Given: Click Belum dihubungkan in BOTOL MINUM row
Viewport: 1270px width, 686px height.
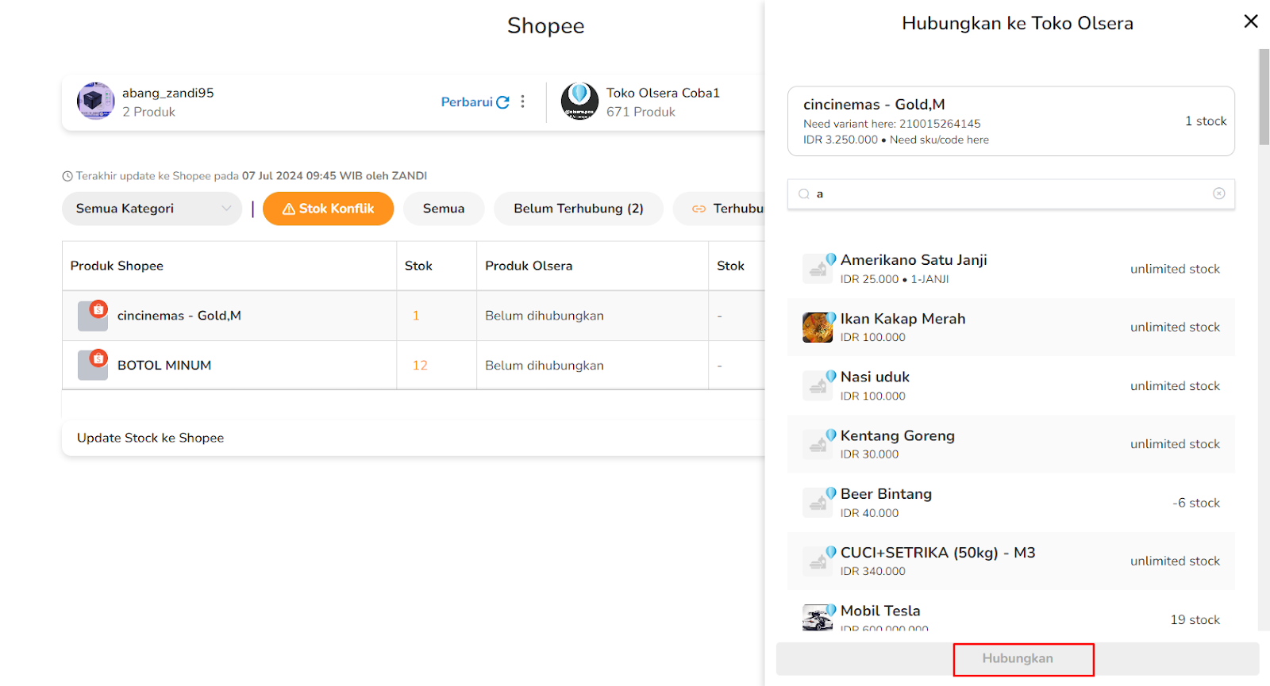Looking at the screenshot, I should click(x=545, y=366).
